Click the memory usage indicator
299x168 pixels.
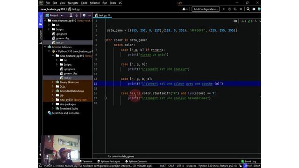[252, 166]
